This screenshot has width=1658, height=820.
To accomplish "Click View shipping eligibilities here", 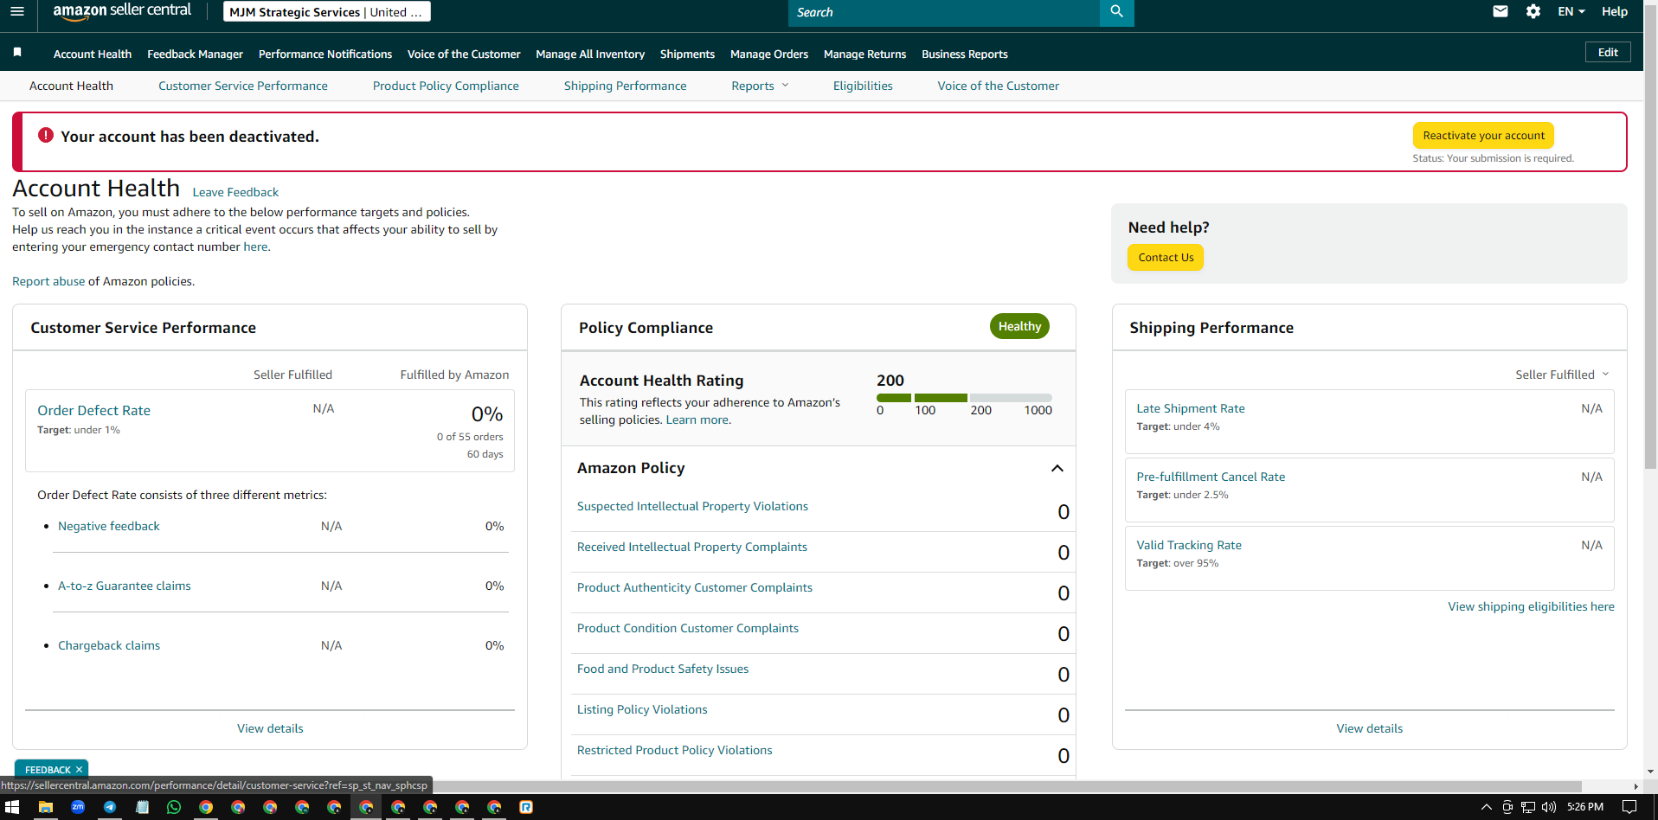I will 1531,606.
